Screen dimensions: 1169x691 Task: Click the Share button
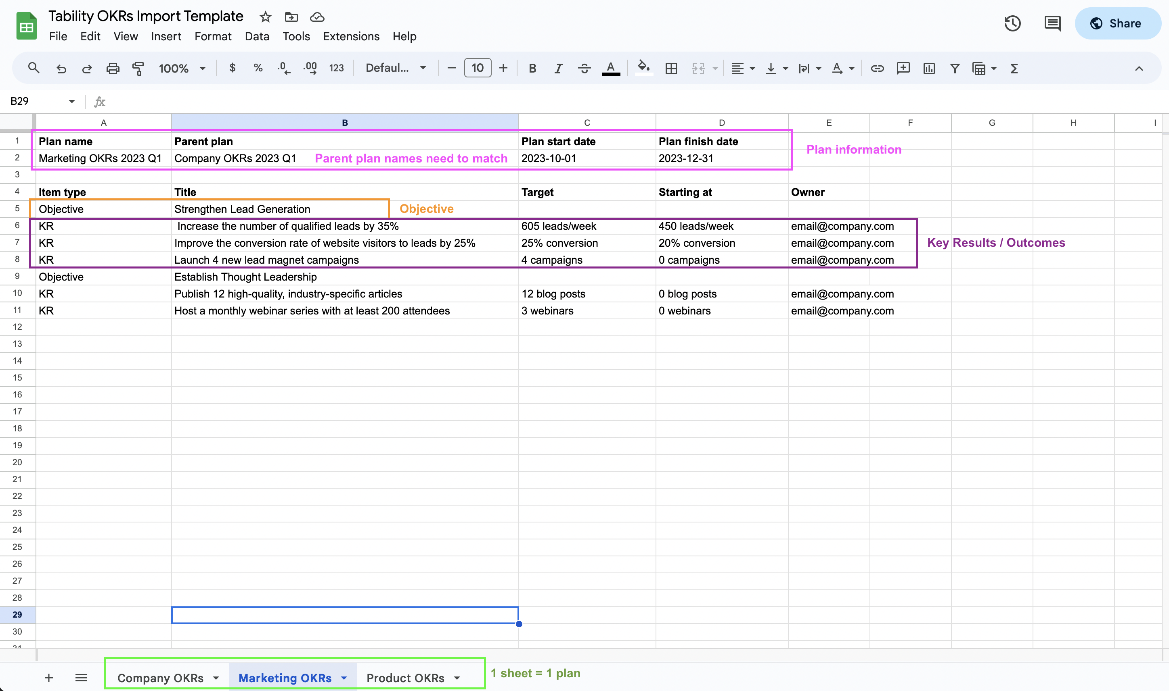pos(1117,23)
